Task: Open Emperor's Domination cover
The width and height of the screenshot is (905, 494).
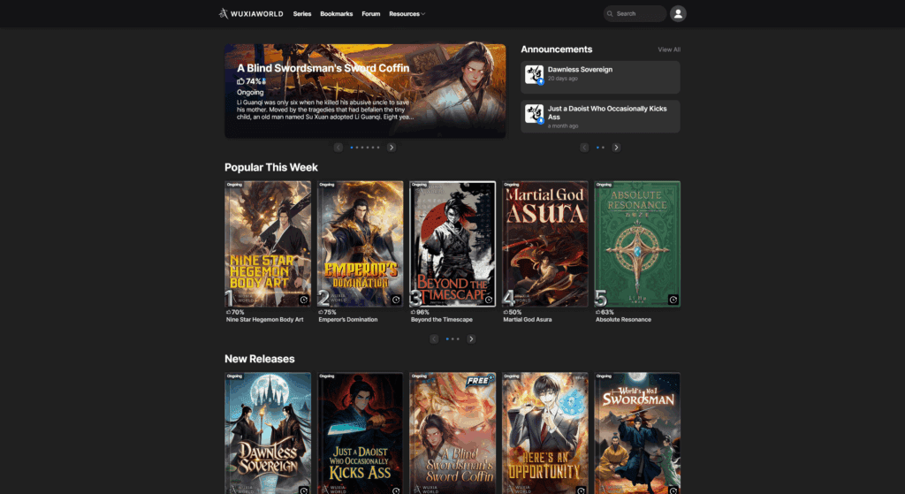Action: click(361, 244)
